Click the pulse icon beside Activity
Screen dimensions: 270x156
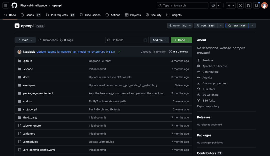click(198, 78)
